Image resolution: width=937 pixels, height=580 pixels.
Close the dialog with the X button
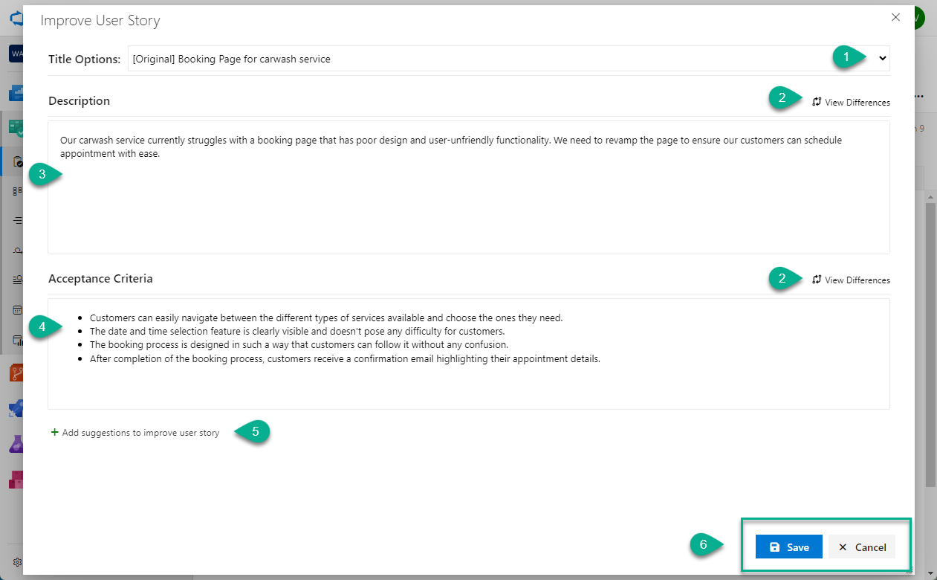(x=895, y=18)
